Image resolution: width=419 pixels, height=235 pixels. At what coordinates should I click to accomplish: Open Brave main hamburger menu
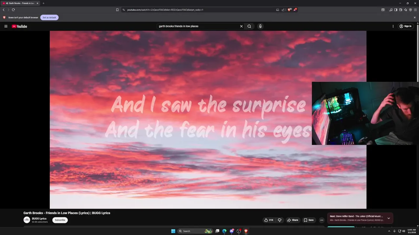415,10
